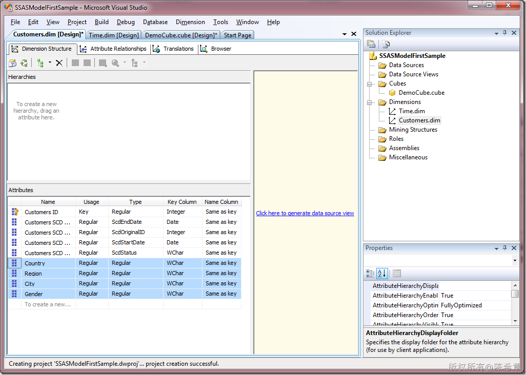The height and width of the screenshot is (375, 526).
Task: Click the AttributeHierarchyEnabled True value
Action: pyautogui.click(x=447, y=296)
